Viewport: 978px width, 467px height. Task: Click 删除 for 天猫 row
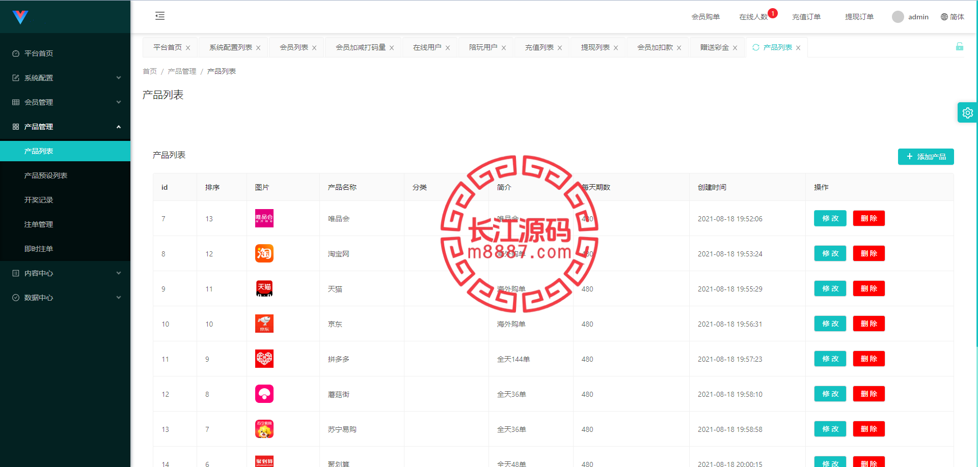869,288
